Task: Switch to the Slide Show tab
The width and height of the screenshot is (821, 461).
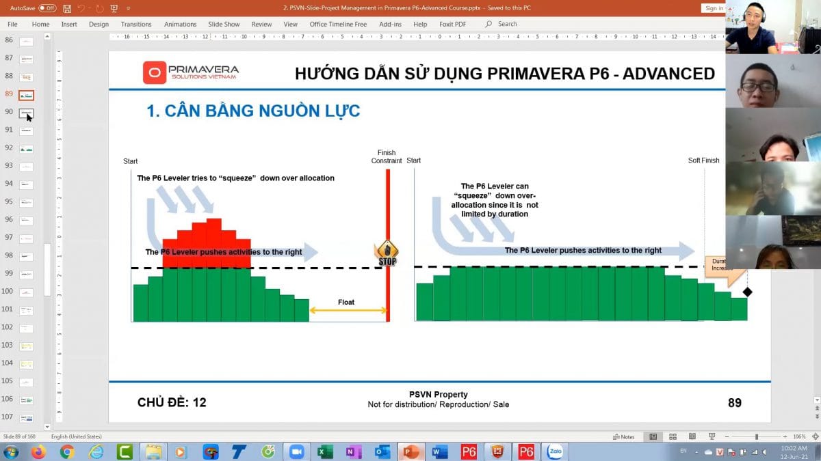Action: (x=224, y=24)
